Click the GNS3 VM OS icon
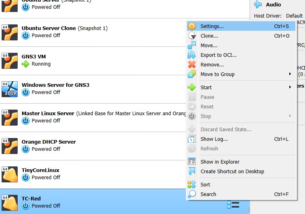The height and width of the screenshot is (214, 305). [10, 61]
